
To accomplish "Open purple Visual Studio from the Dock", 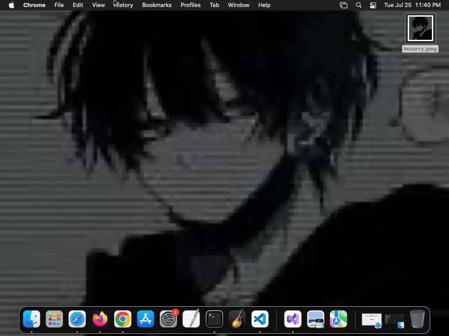I will [x=292, y=319].
